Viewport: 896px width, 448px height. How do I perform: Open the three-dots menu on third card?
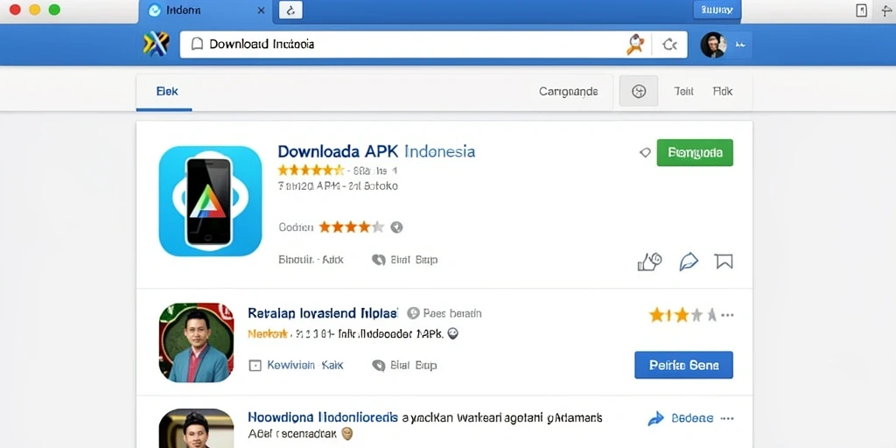pyautogui.click(x=727, y=418)
